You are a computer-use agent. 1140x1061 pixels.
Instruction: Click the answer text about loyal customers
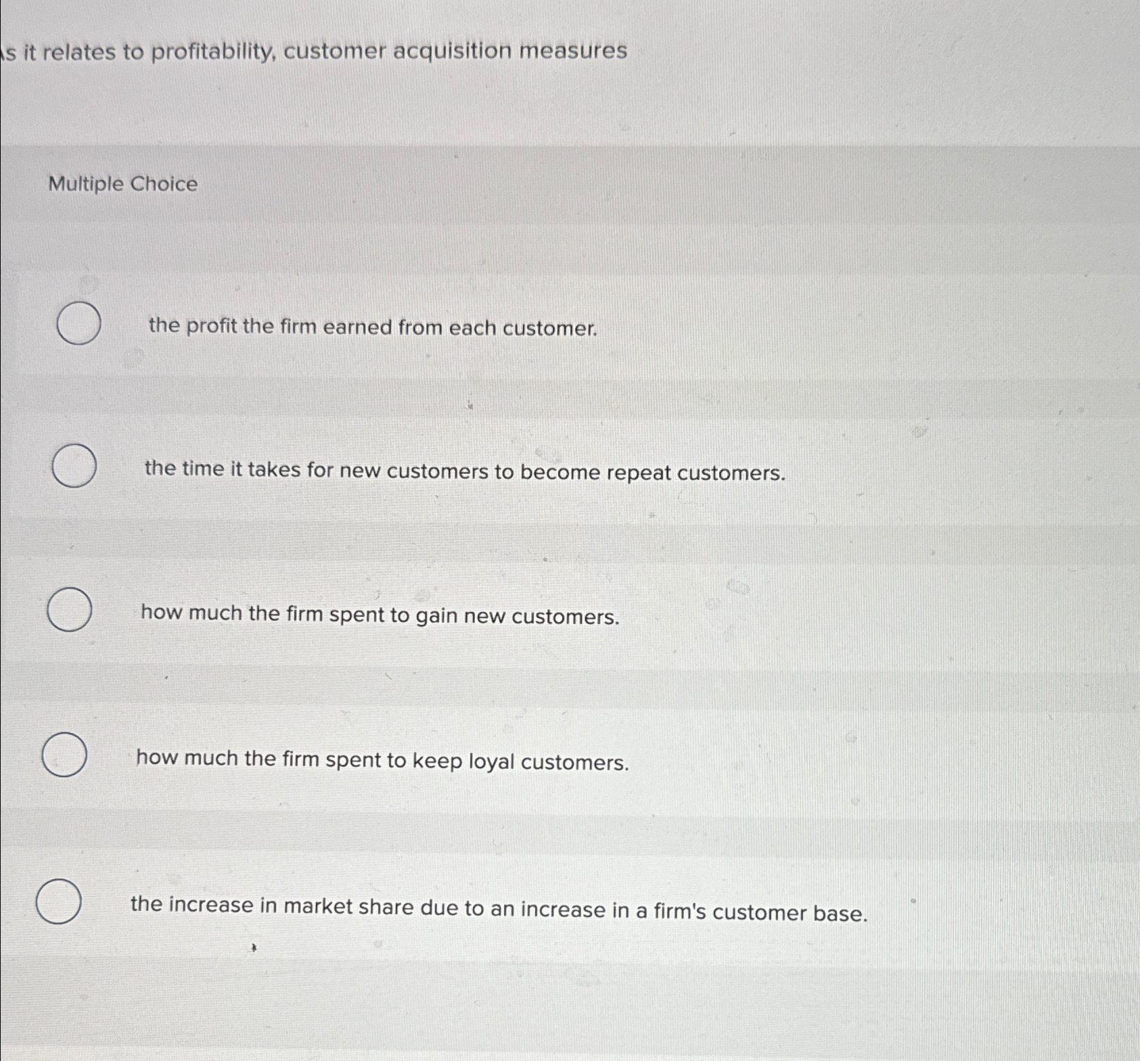pyautogui.click(x=382, y=761)
